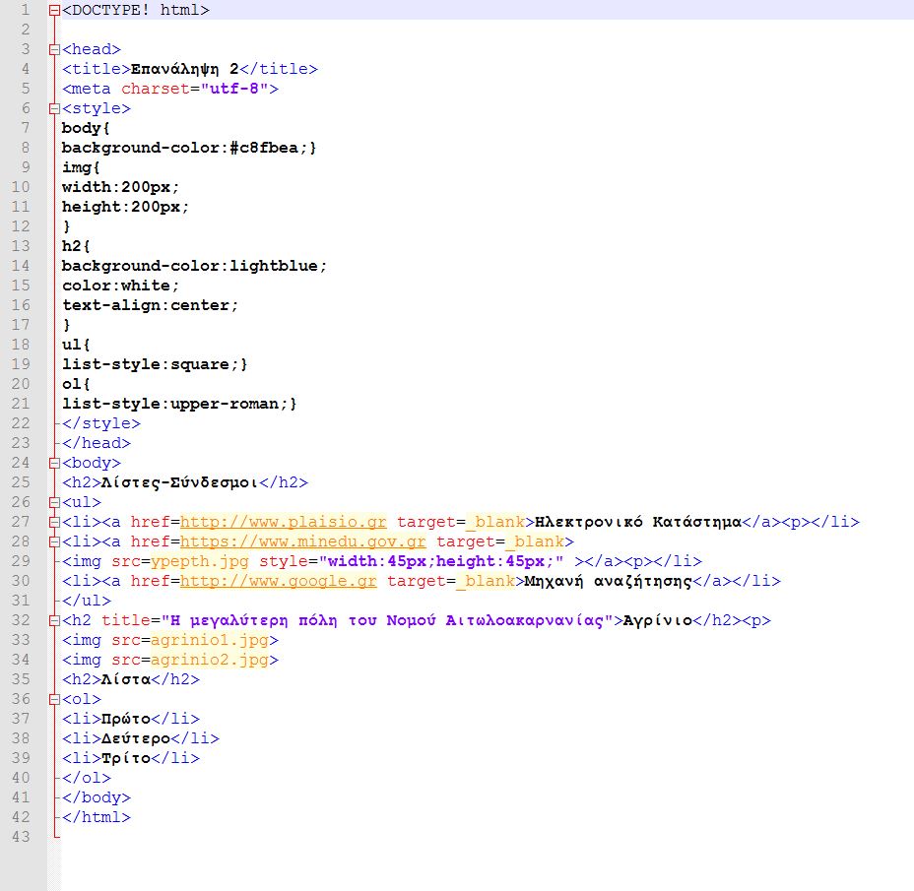Click the ypepth.jpg image source

(x=199, y=561)
